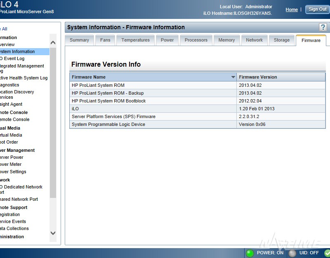330x258 pixels.
Task: Open Virtual Media sub-item link
Action: coord(11,135)
